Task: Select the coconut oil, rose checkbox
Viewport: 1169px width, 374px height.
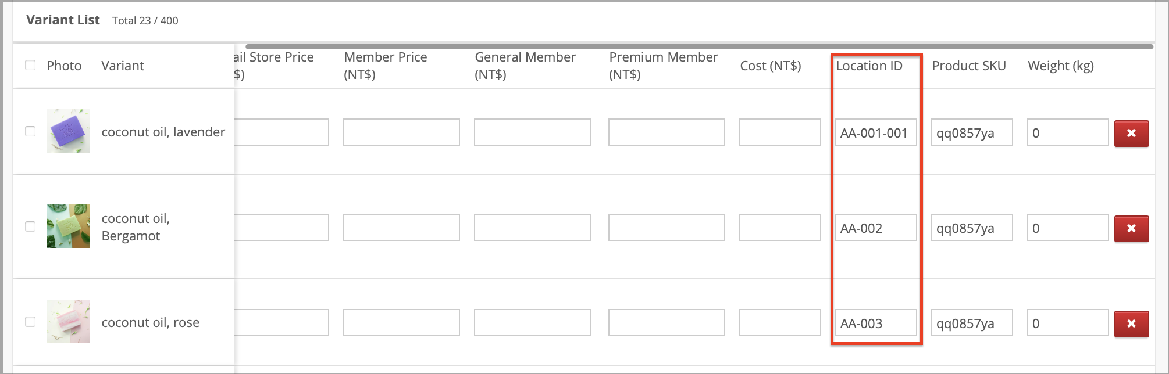Action: pos(30,322)
